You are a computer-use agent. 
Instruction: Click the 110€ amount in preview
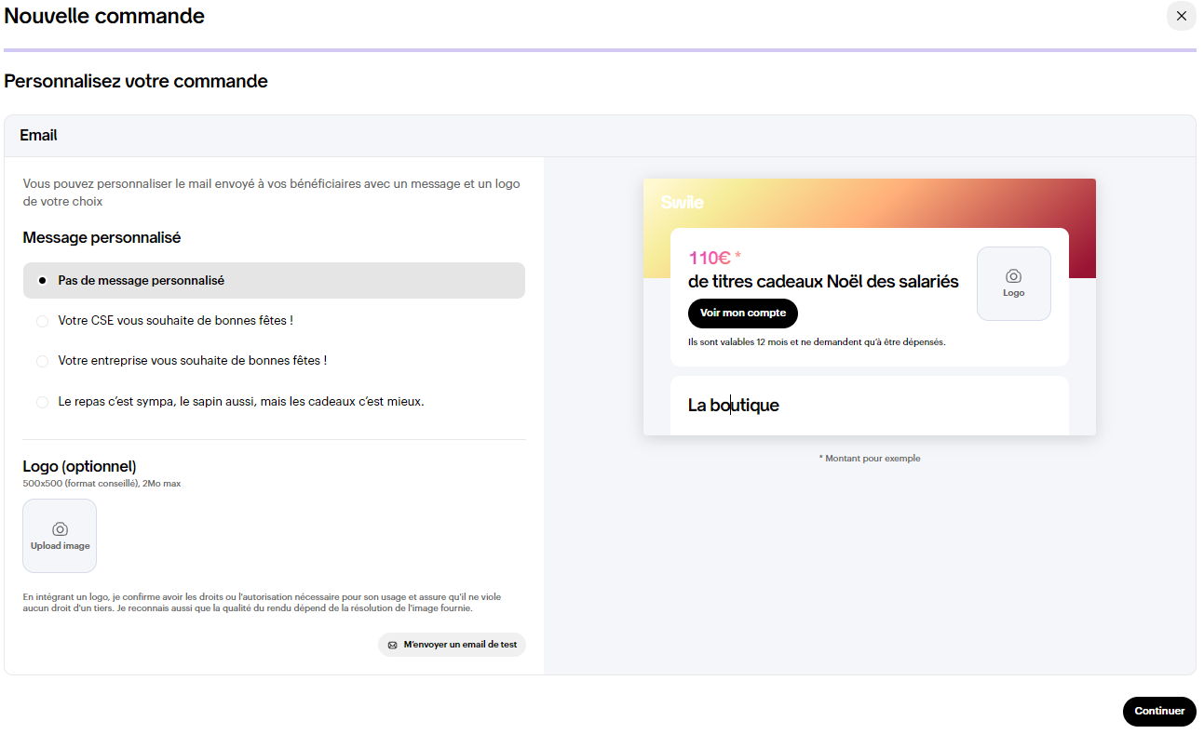tap(710, 258)
